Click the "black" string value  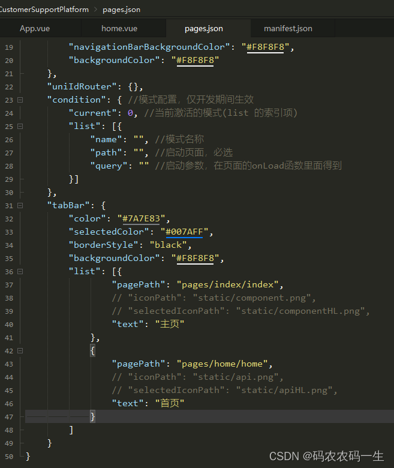coord(169,245)
